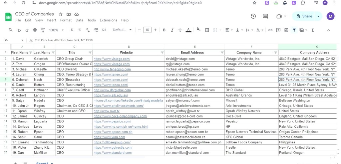Open the comments history icon
The width and height of the screenshot is (341, 164).
pyautogui.click(x=265, y=16)
